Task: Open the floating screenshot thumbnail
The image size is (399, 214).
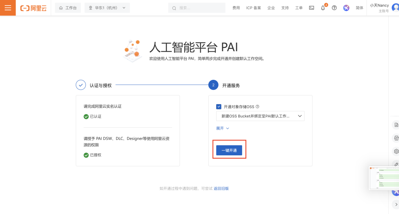Action: [x=384, y=178]
